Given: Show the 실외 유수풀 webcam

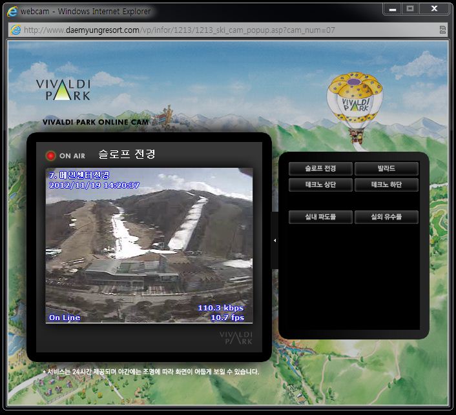Looking at the screenshot, I should point(386,217).
